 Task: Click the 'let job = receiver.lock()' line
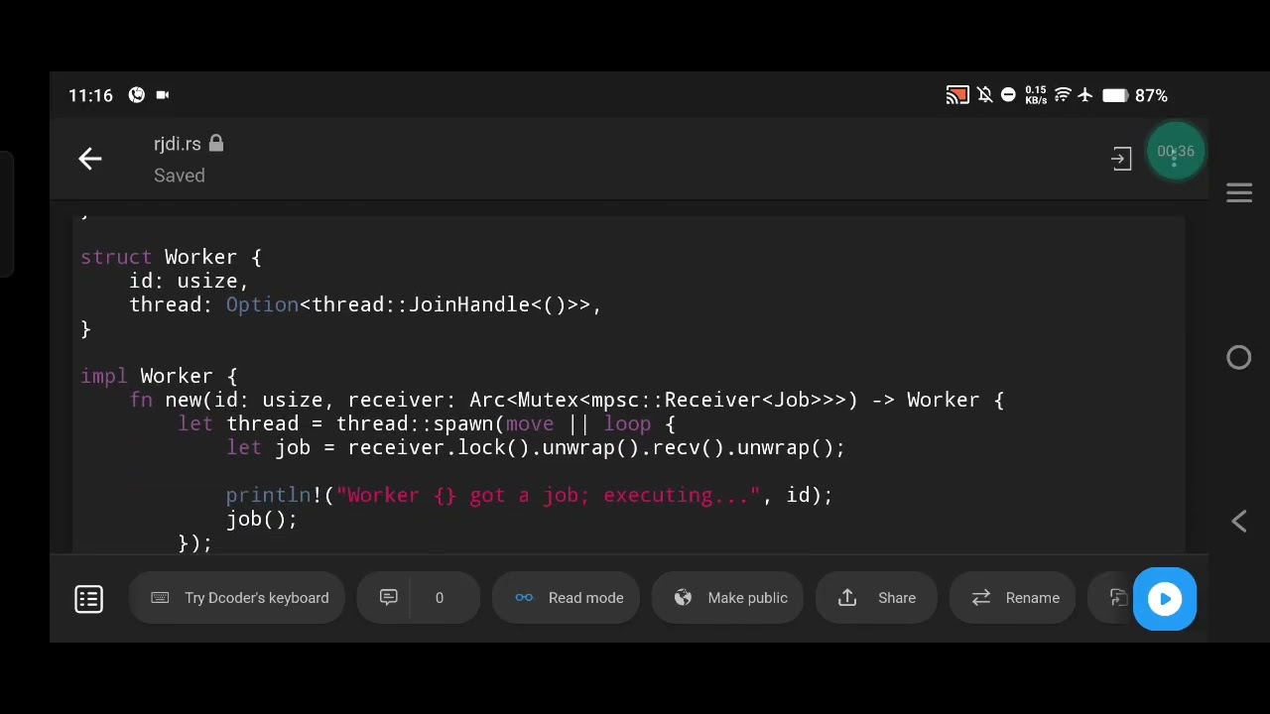(x=536, y=447)
